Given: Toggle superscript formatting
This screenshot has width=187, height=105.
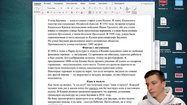Looking at the screenshot, I should click(x=67, y=12).
